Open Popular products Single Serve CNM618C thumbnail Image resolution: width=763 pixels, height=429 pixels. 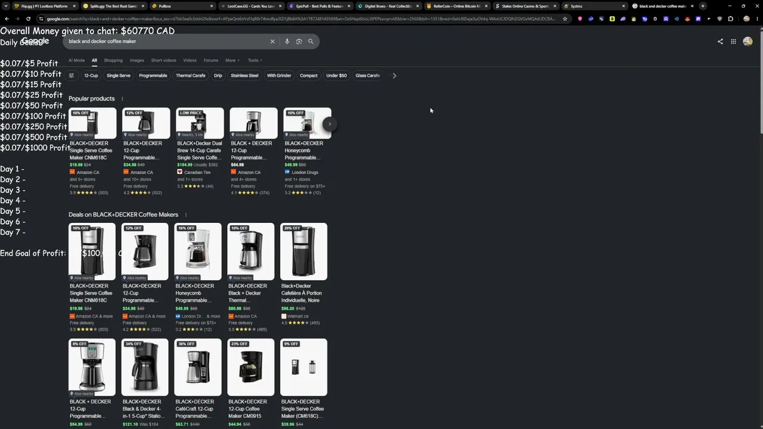[x=92, y=123]
